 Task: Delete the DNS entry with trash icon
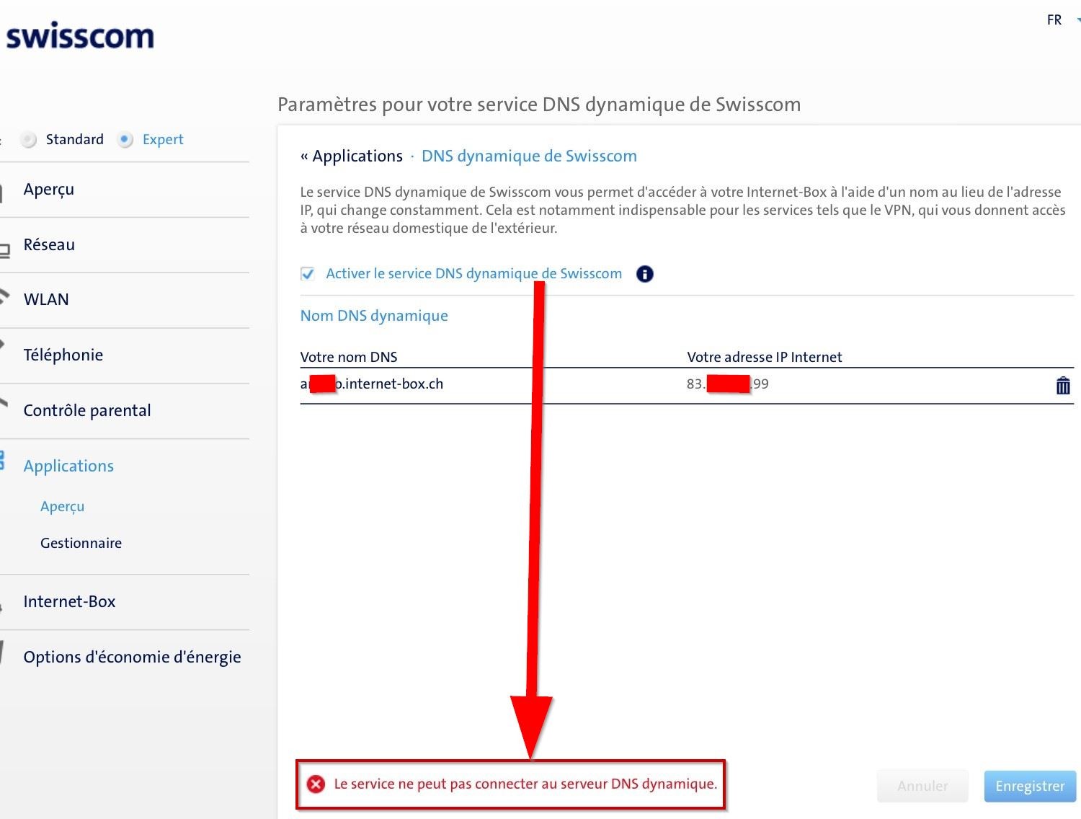[1062, 386]
